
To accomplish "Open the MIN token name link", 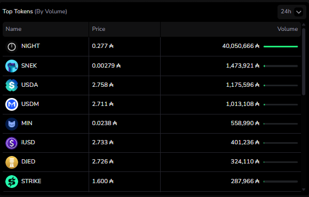I will click(27, 124).
